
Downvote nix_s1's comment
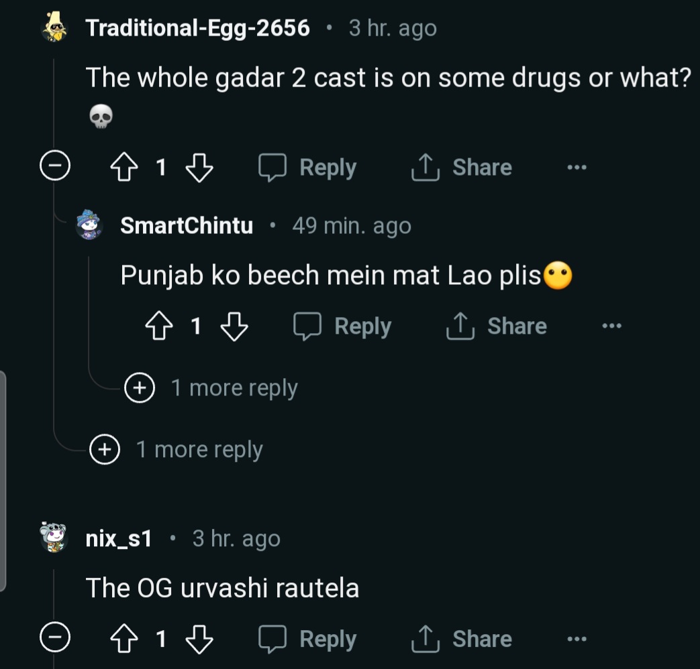(x=199, y=639)
